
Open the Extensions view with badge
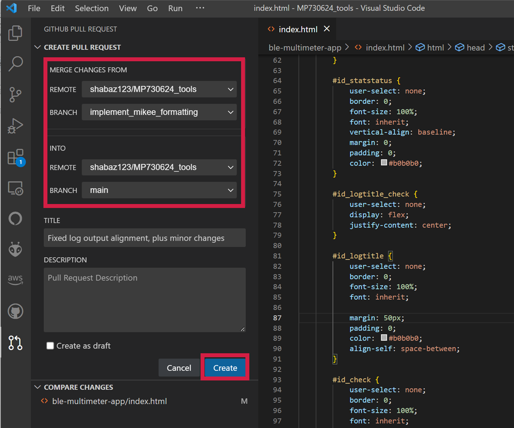click(x=16, y=157)
